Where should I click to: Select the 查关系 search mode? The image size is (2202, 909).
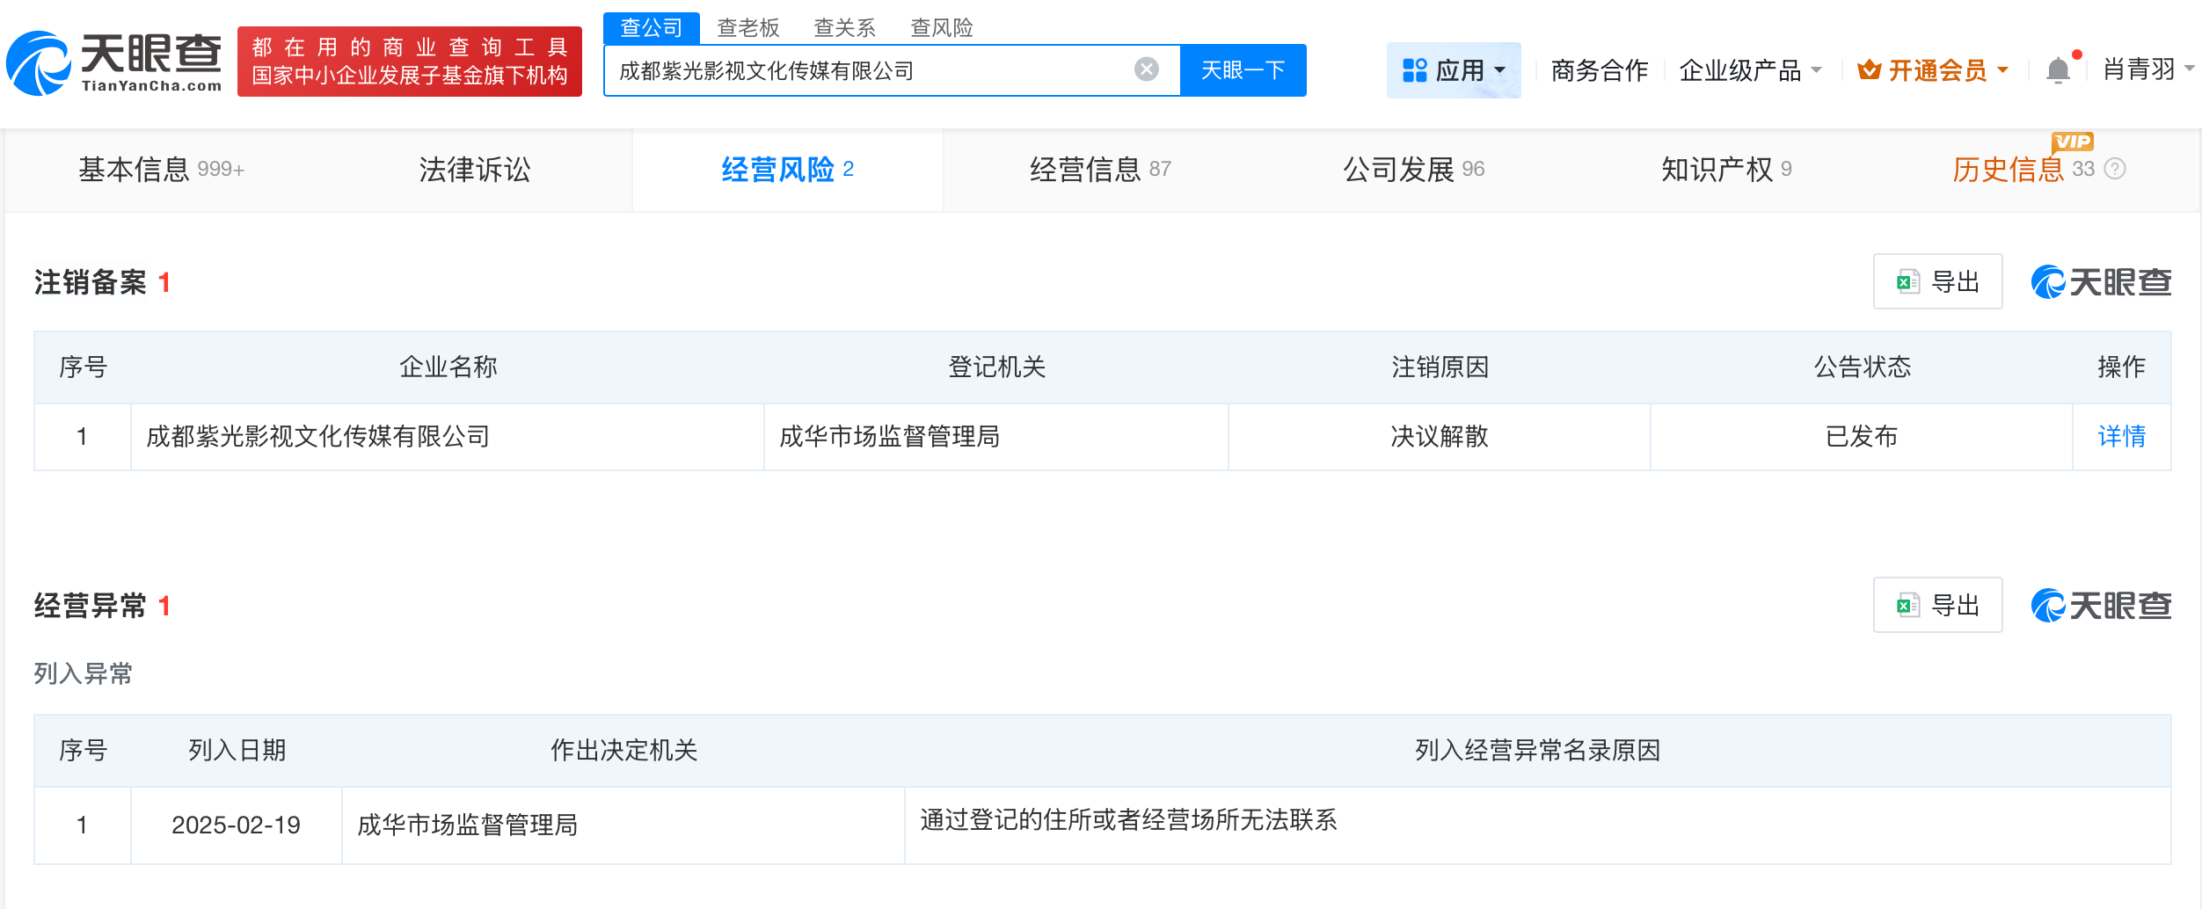coord(845,28)
